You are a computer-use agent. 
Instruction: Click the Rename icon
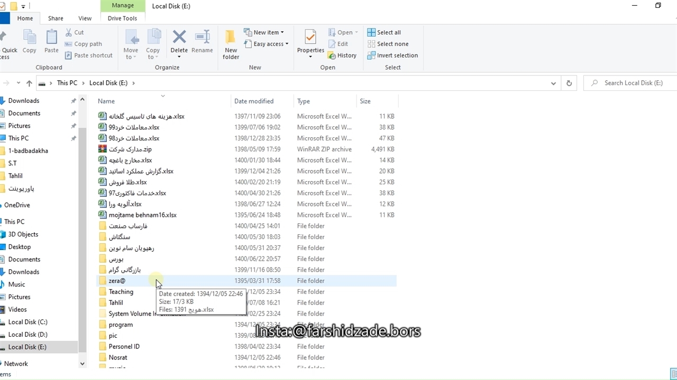tap(202, 42)
